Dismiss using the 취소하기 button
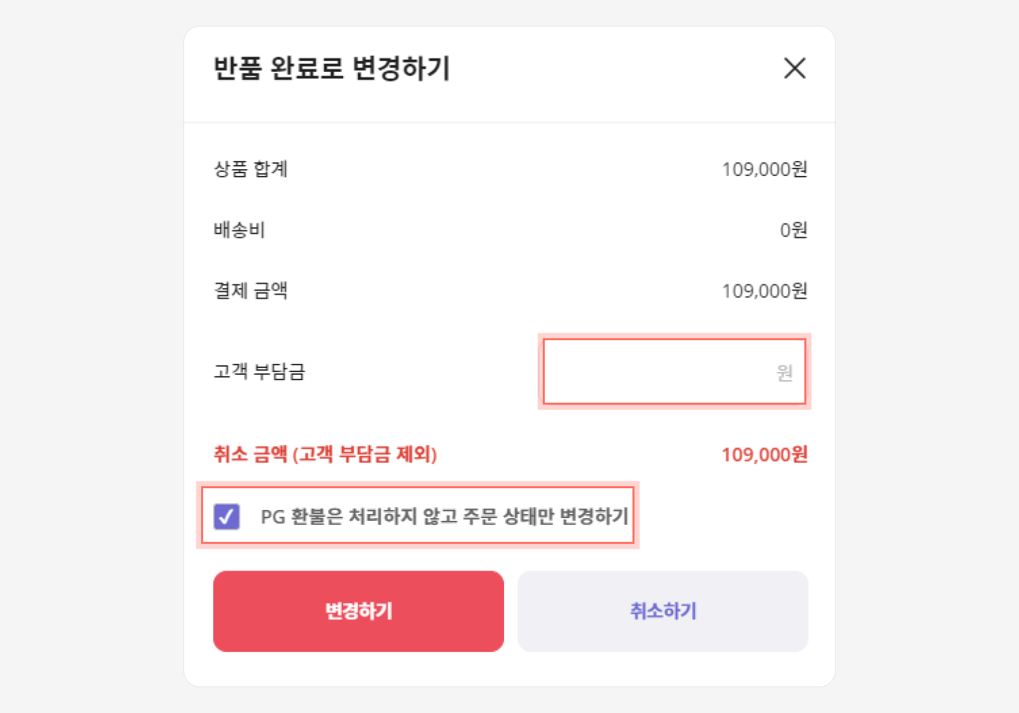 point(663,611)
